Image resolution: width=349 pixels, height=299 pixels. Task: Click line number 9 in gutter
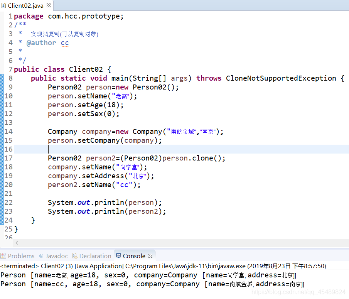click(x=10, y=87)
